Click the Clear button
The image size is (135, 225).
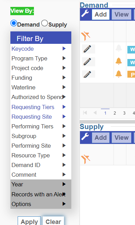click(53, 221)
